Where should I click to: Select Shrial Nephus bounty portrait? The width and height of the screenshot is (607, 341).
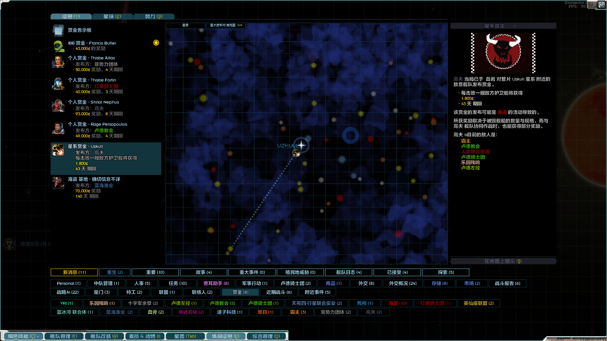[x=58, y=106]
